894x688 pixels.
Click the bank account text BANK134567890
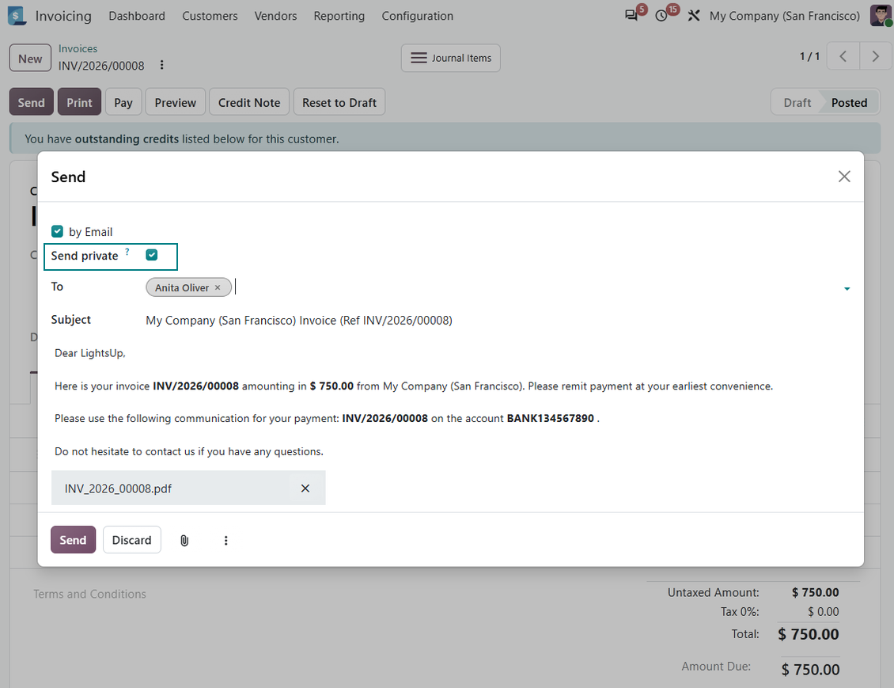(550, 418)
